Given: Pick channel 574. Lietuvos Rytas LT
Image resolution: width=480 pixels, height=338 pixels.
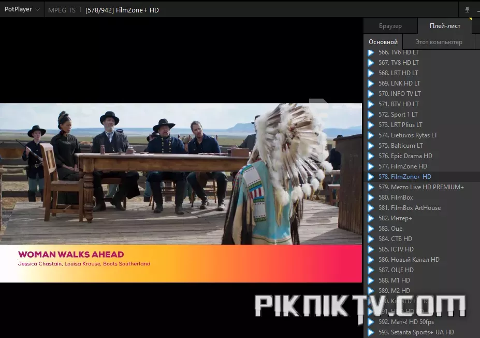Looking at the screenshot, I should tap(408, 135).
